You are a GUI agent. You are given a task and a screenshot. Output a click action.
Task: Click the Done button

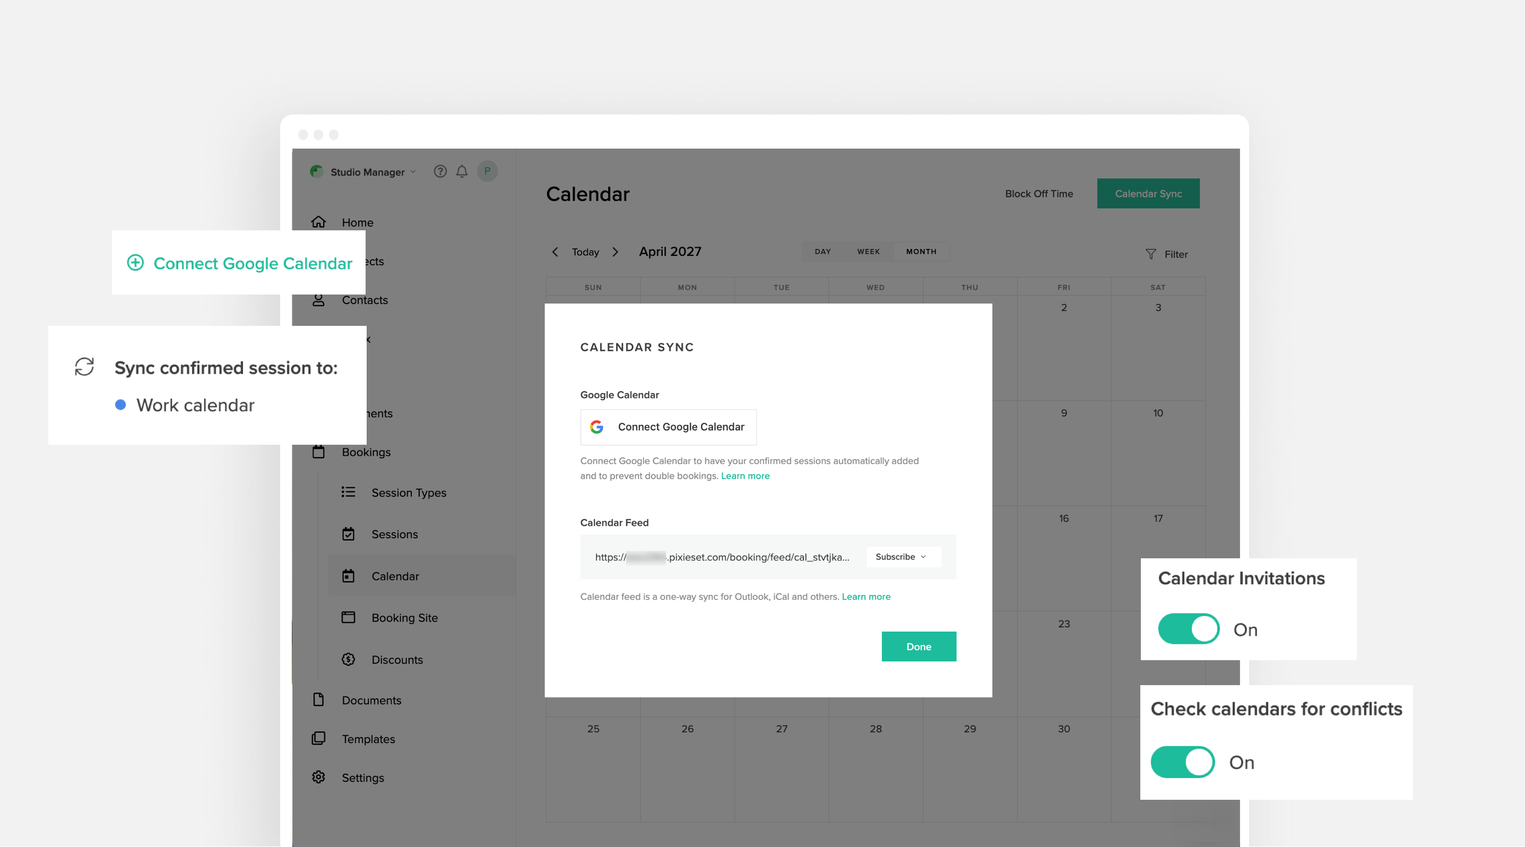(x=919, y=646)
